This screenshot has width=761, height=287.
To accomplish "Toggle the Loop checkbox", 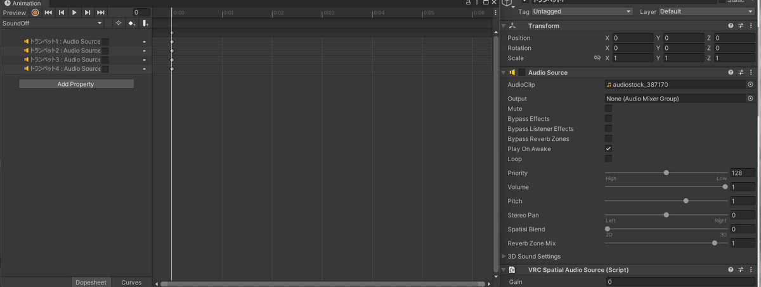I will 608,159.
